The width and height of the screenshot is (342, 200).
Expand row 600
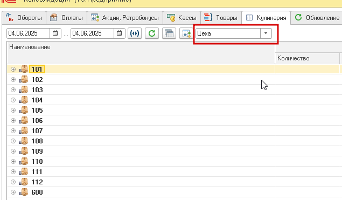click(13, 192)
